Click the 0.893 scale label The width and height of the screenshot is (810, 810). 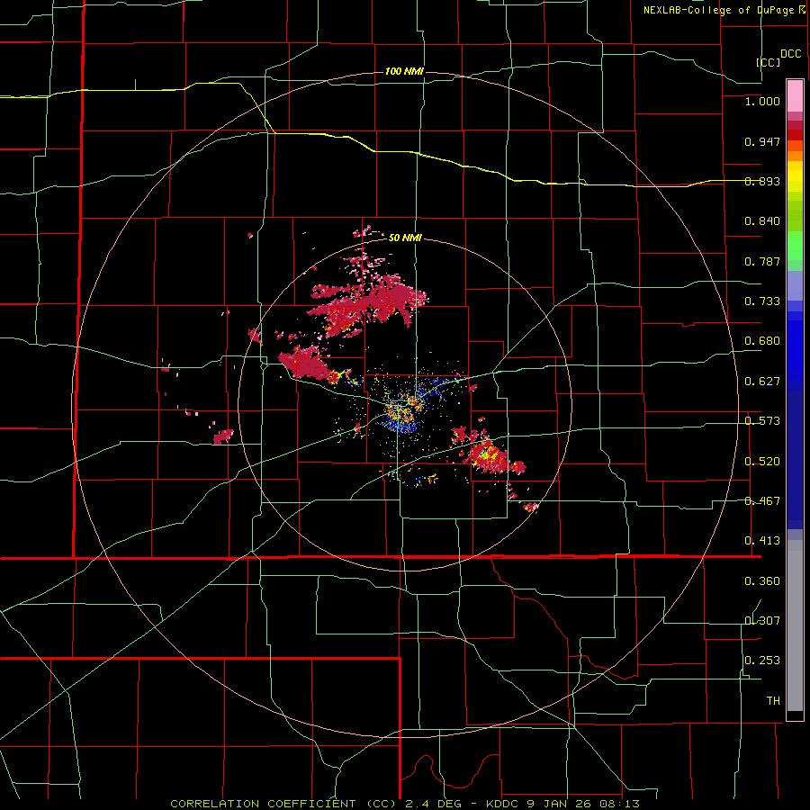pos(762,181)
